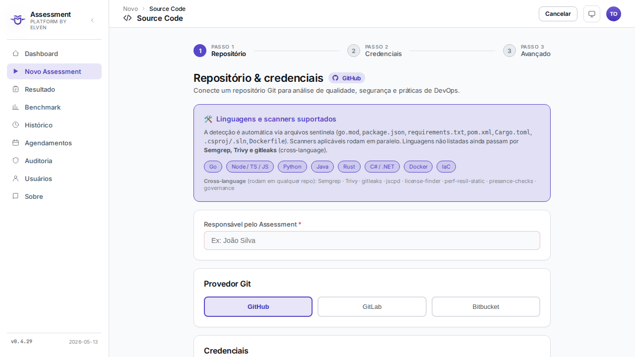Open Agendamentos in the sidebar
This screenshot has width=635, height=357.
(54, 143)
